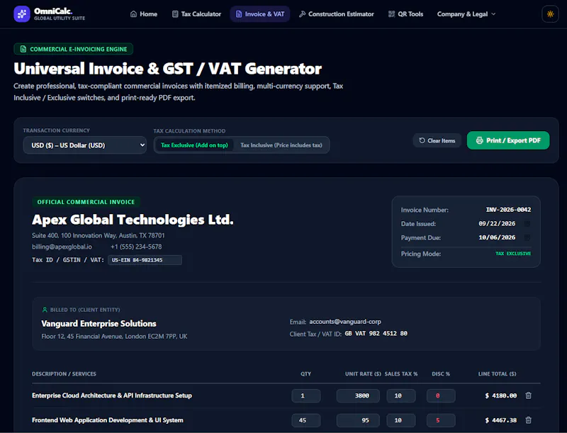Edit the phone number +1 (555) 234-5678
Viewport: 567px width, 433px height.
[136, 247]
